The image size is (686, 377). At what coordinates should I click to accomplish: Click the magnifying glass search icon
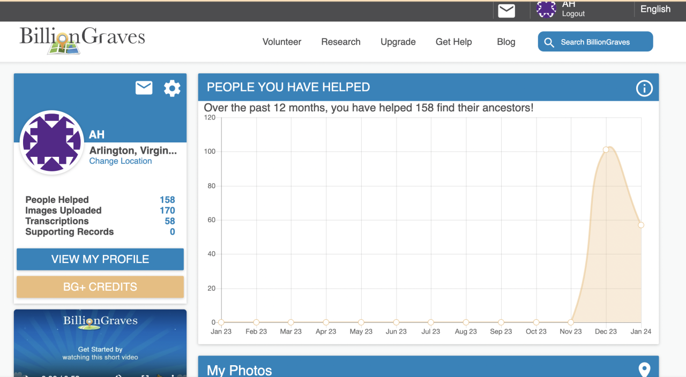click(x=549, y=42)
